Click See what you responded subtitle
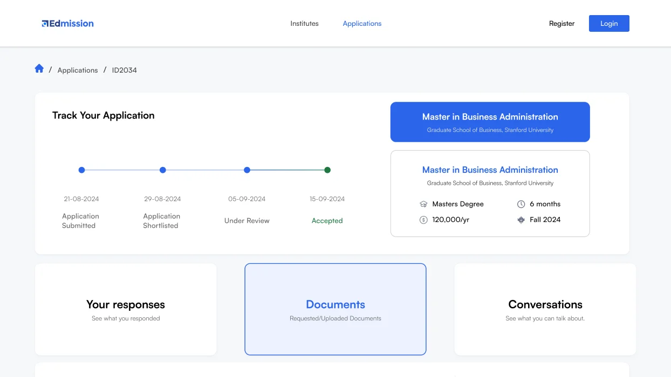 (126, 318)
